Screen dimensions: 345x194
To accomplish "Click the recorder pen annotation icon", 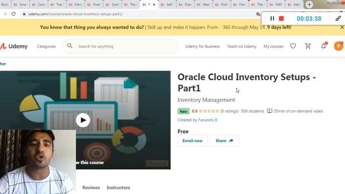I will tap(338, 18).
